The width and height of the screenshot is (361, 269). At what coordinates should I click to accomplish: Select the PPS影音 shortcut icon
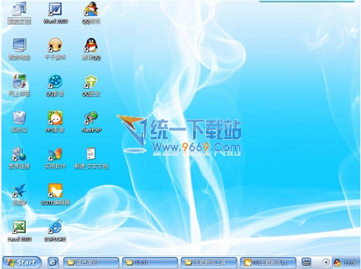tap(55, 122)
